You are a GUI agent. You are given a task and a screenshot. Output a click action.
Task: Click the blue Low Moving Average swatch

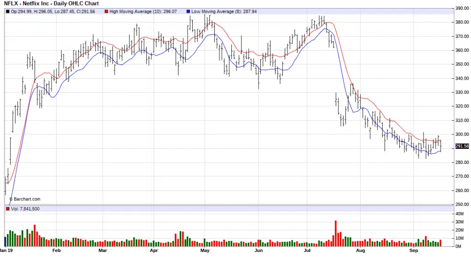[x=190, y=11]
